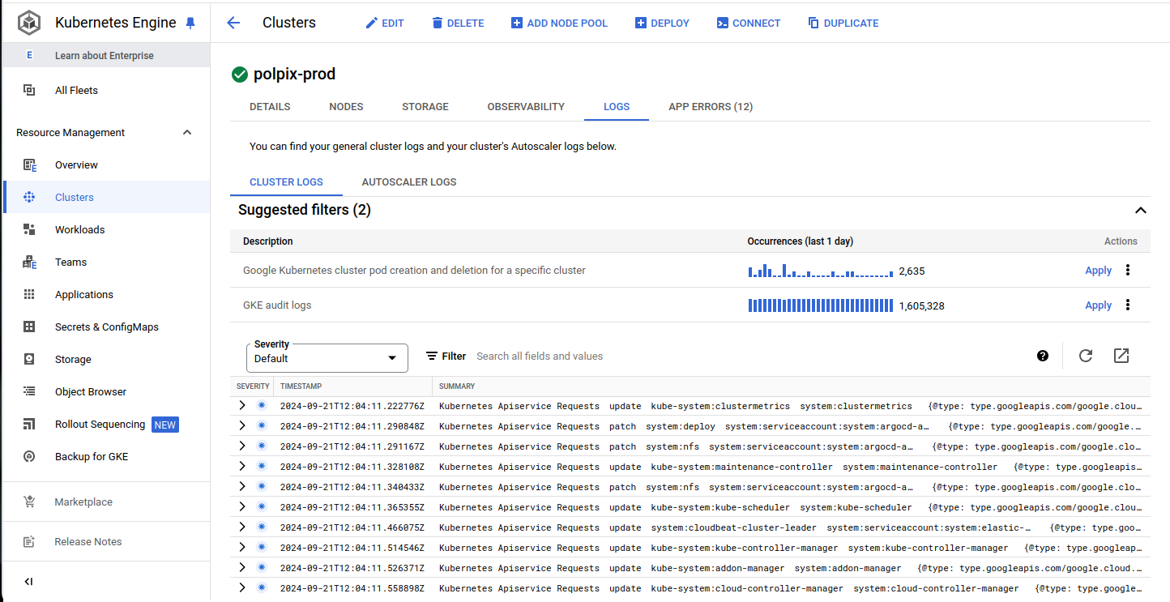Click the severity icon of the 12:04:11.222776Z log
Image resolution: width=1170 pixels, height=602 pixels.
262,405
